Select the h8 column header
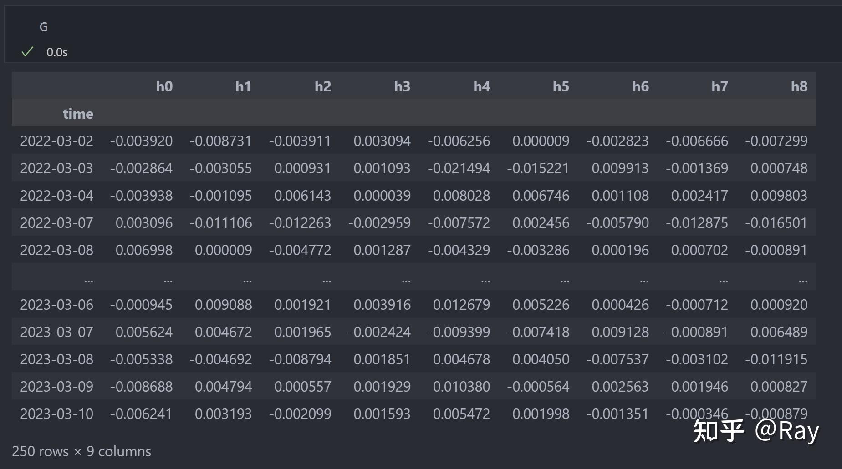Image resolution: width=842 pixels, height=469 pixels. tap(799, 86)
